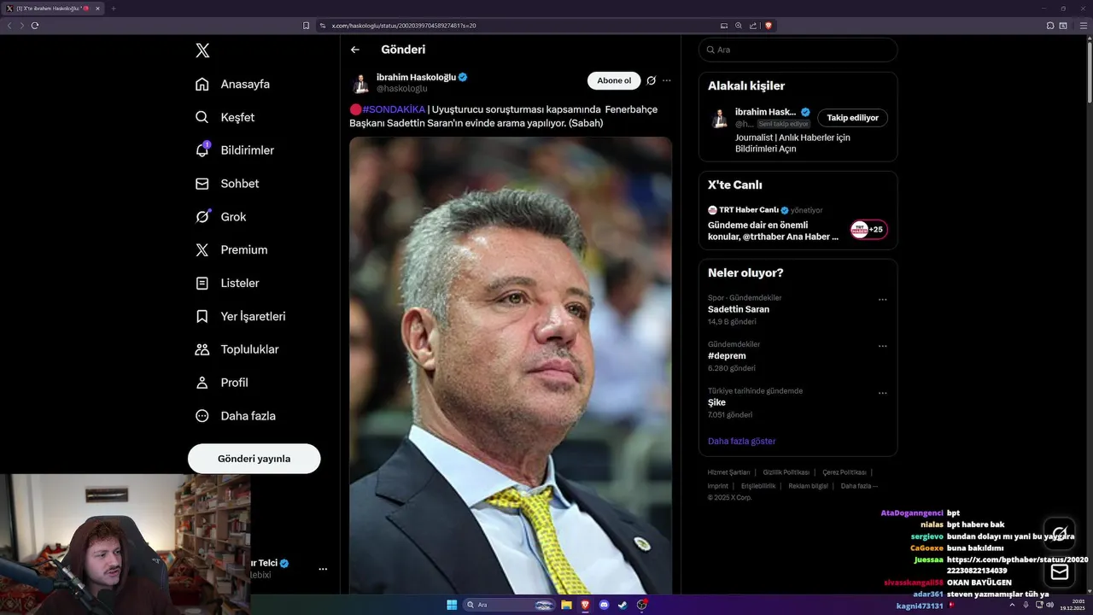This screenshot has height=615, width=1093.
Task: Open Topluluklar communities
Action: point(237,349)
